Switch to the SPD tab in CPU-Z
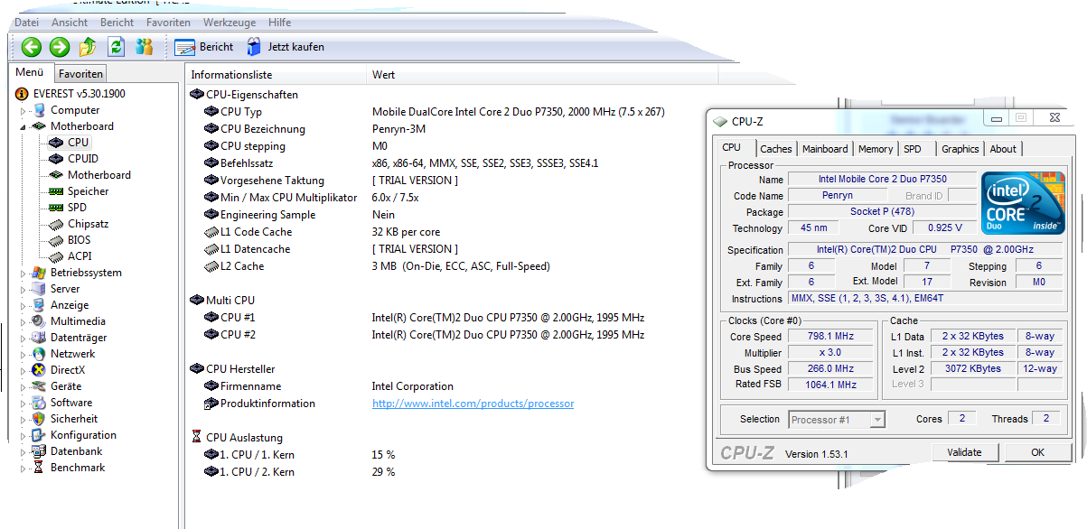The image size is (1087, 529). 913,149
